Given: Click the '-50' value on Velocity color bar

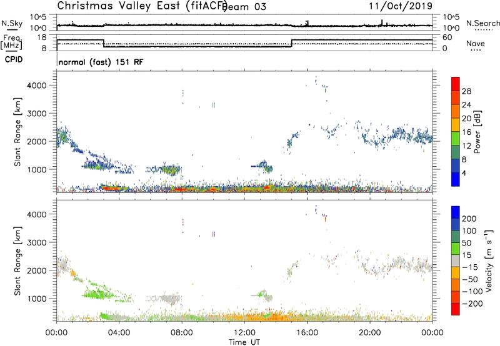Looking at the screenshot, I should click(470, 279).
